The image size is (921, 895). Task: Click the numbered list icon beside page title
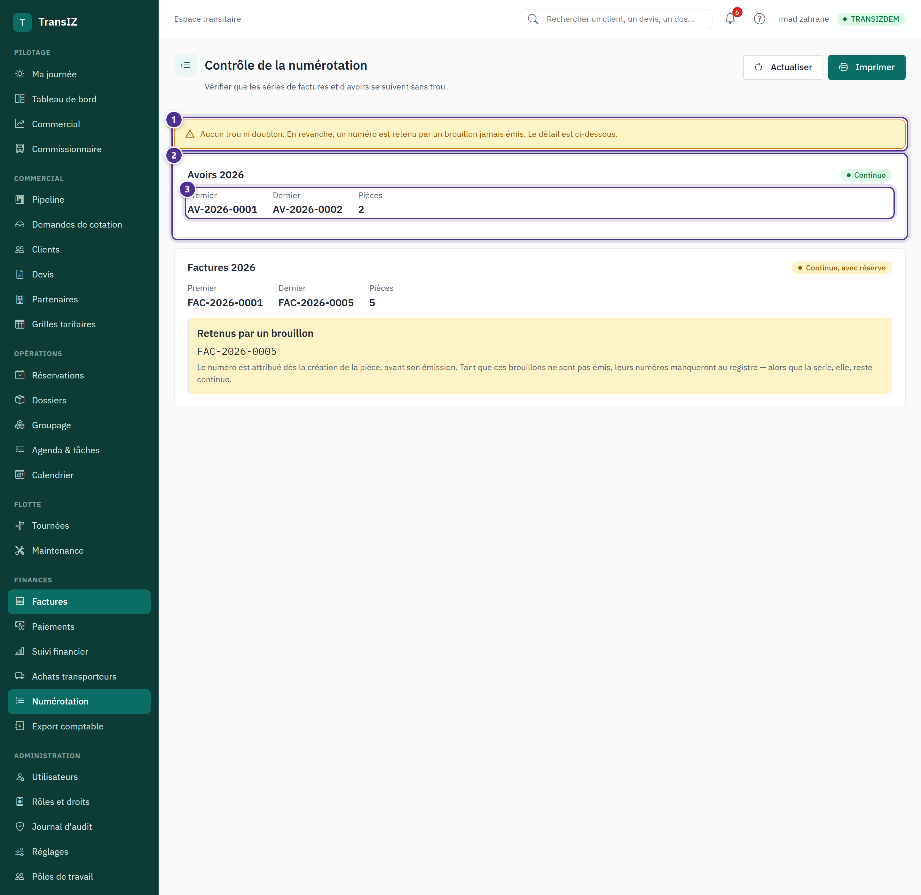click(x=185, y=65)
